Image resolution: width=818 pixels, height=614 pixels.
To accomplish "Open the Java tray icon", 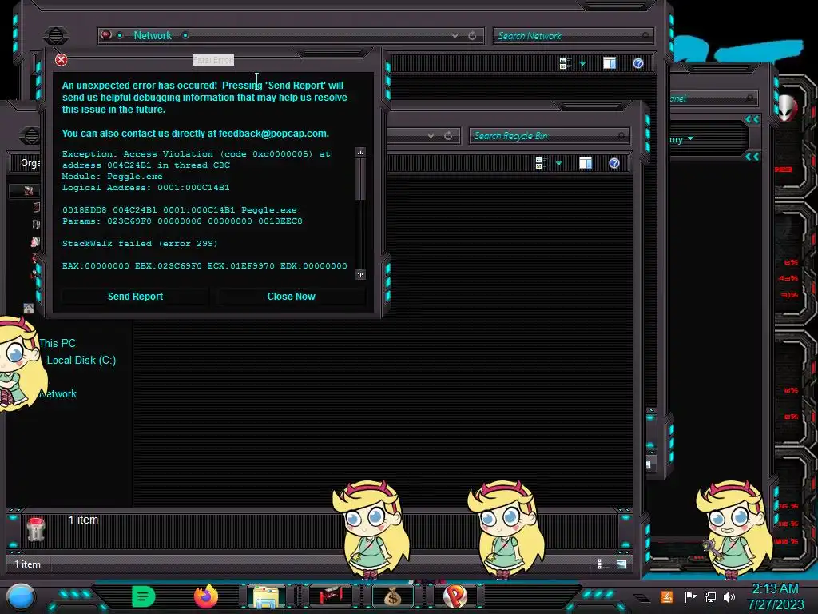I will click(x=667, y=596).
